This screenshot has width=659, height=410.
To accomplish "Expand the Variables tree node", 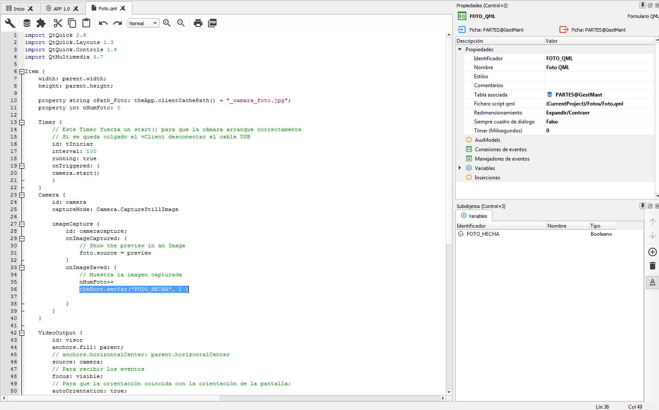I will pyautogui.click(x=460, y=168).
